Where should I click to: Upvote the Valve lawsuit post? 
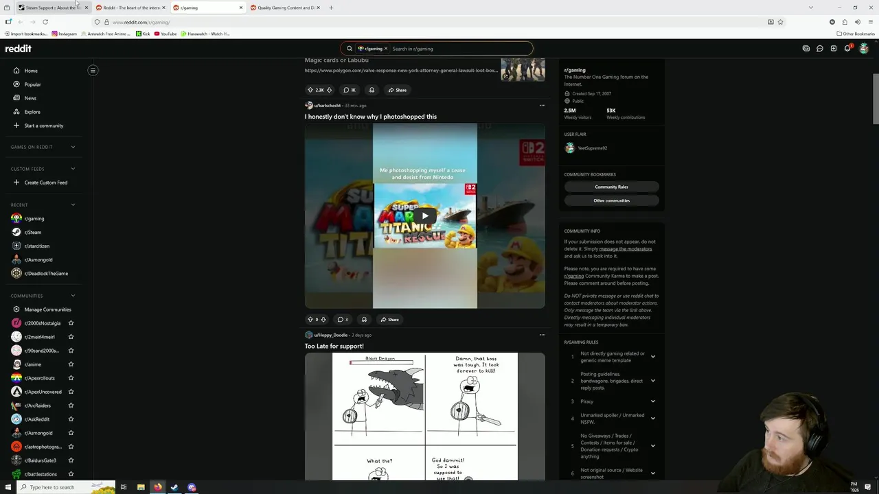pos(310,90)
